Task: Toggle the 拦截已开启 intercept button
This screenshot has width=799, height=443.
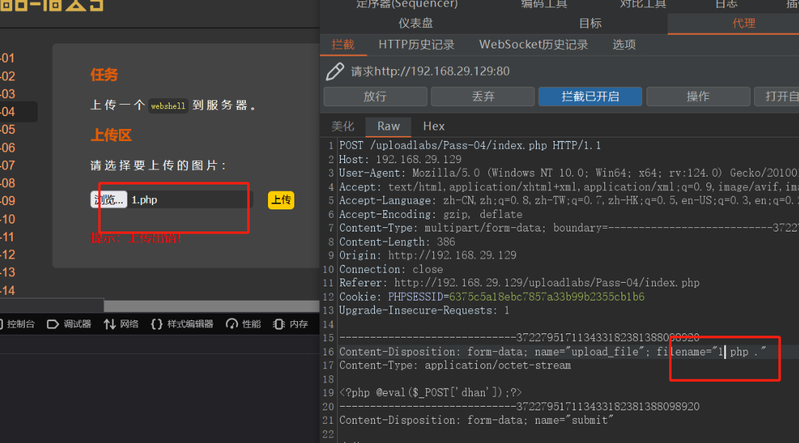Action: (x=590, y=96)
